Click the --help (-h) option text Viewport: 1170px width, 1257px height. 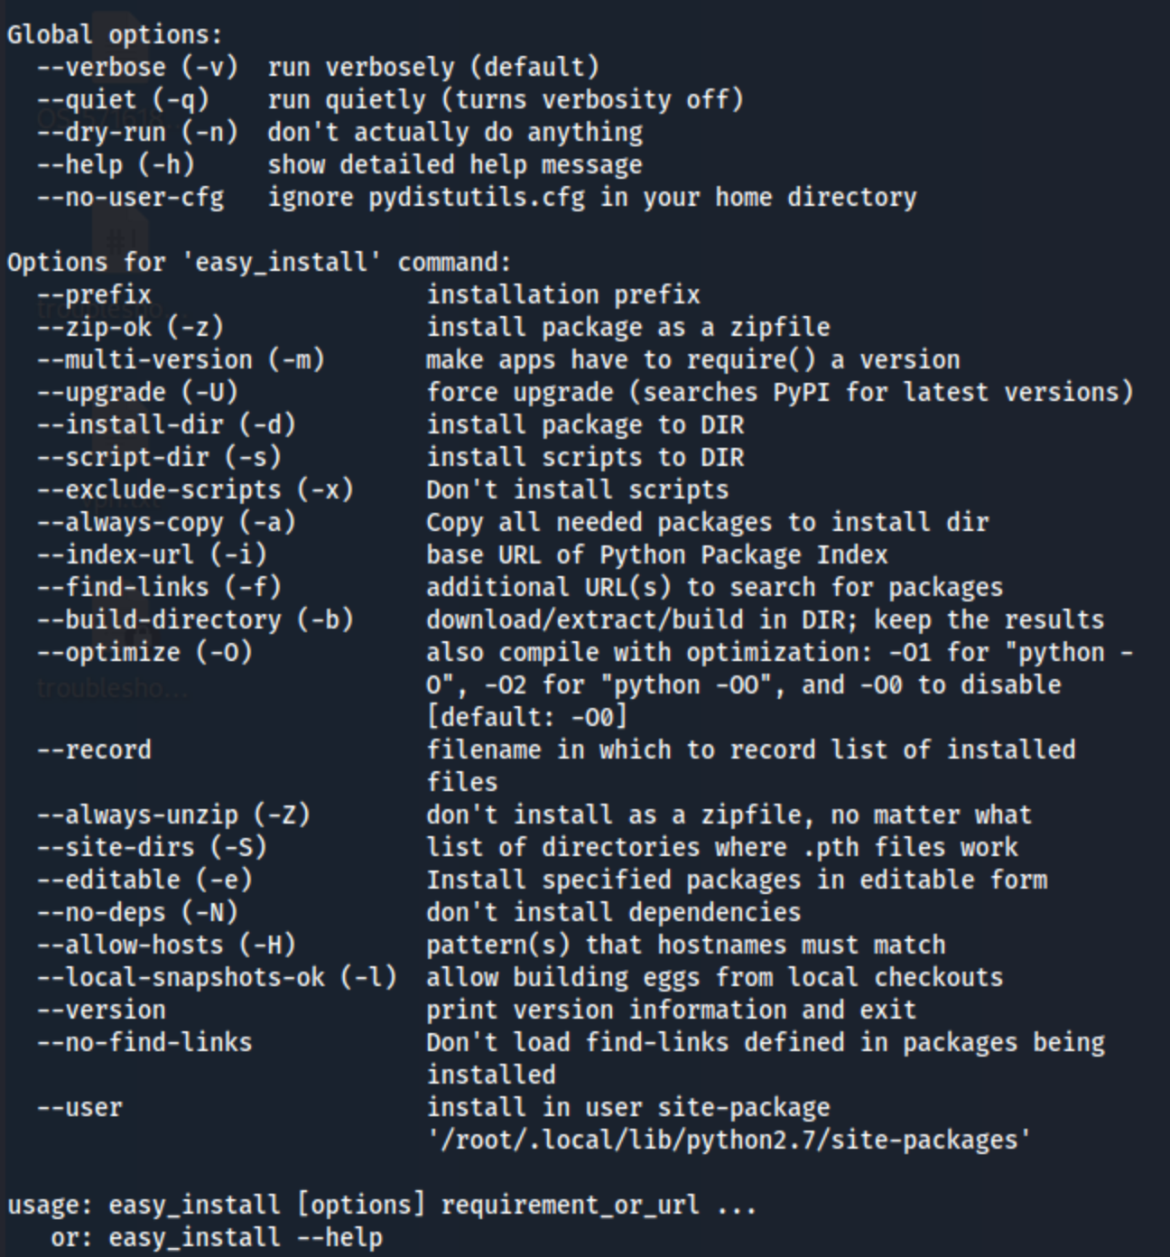(x=116, y=165)
